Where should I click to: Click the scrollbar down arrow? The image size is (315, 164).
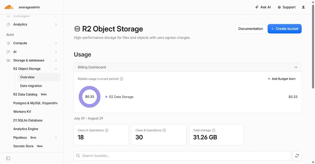tap(313, 162)
